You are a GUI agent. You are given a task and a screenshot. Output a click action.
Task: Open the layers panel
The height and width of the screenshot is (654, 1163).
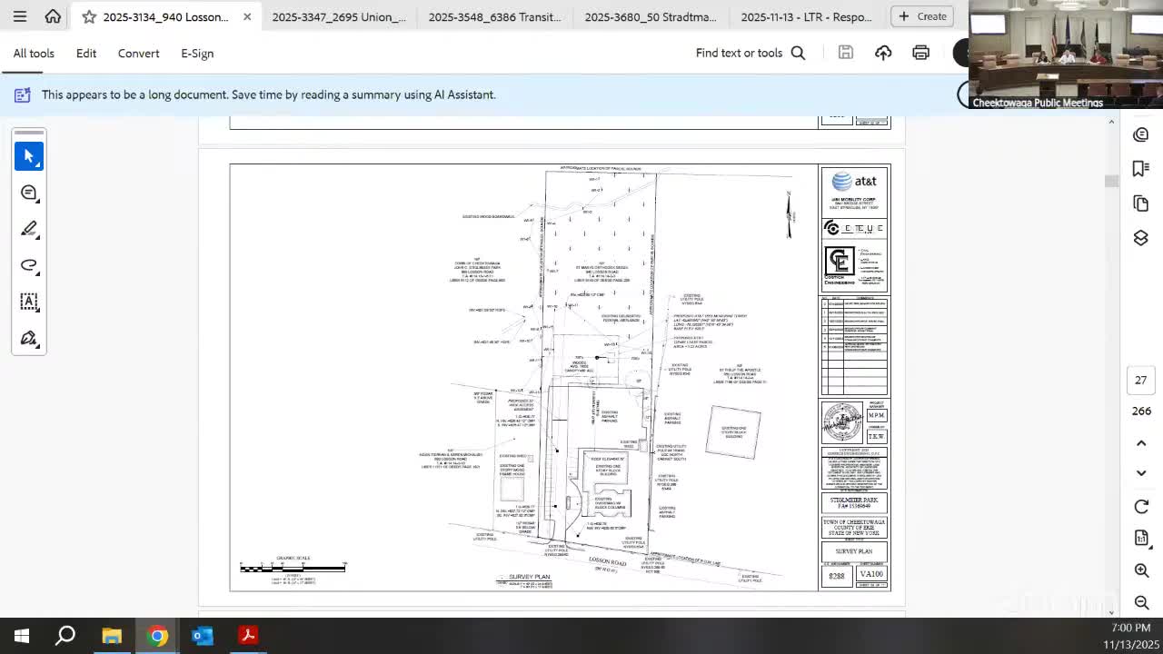coord(1141,238)
